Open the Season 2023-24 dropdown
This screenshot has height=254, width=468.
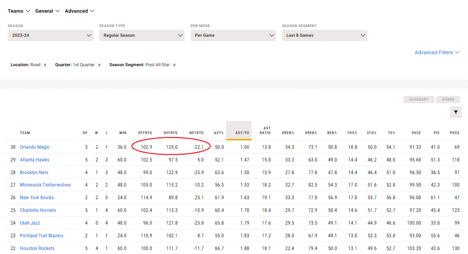pos(50,35)
